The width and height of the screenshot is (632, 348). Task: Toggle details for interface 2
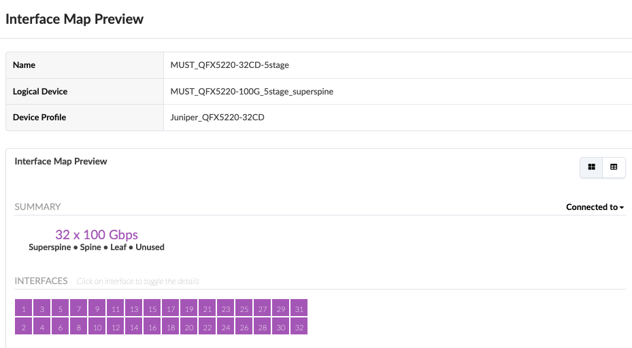[24, 327]
